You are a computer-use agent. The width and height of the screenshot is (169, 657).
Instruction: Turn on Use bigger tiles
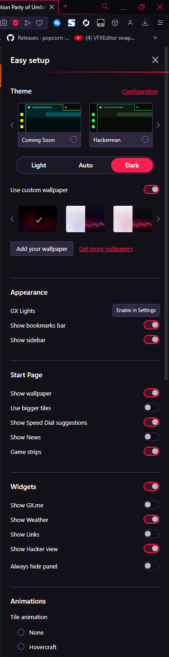click(152, 407)
